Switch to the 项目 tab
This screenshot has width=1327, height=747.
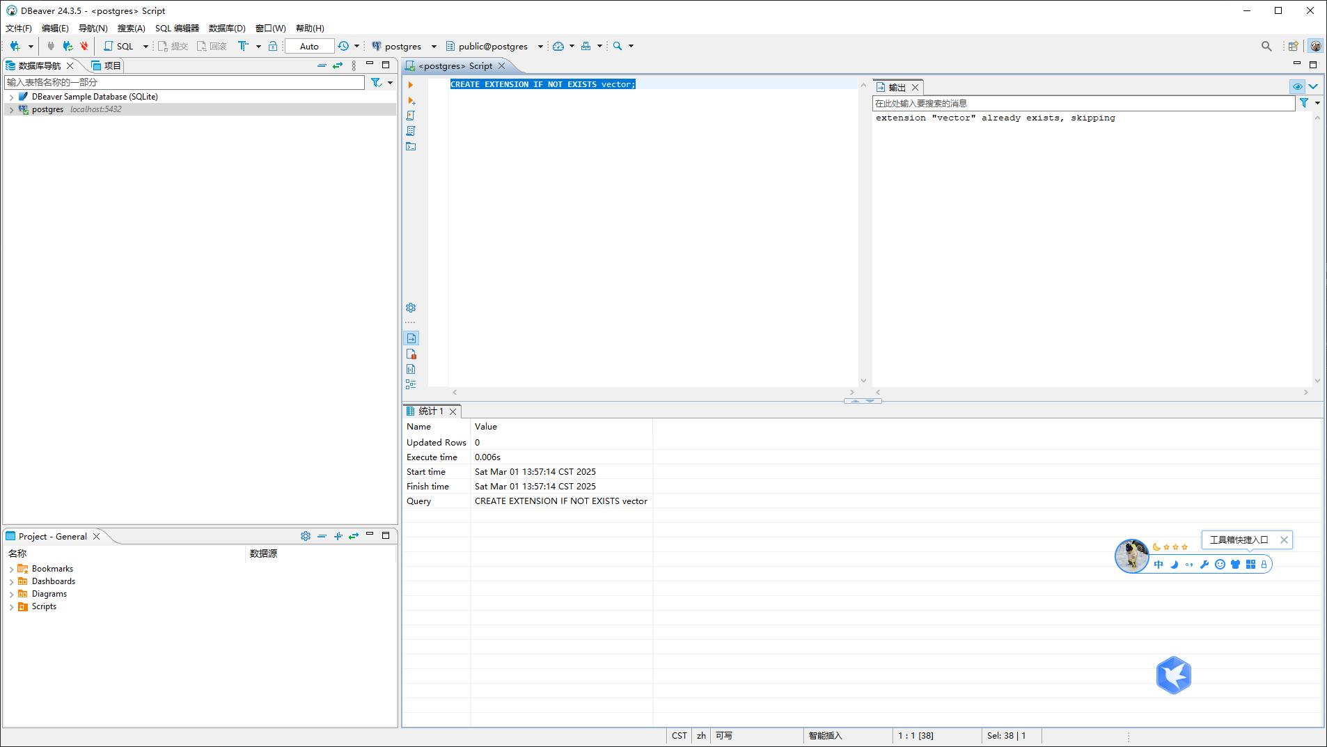point(107,65)
